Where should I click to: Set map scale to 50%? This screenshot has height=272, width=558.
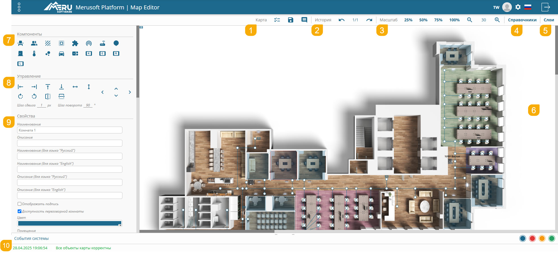[x=423, y=20]
